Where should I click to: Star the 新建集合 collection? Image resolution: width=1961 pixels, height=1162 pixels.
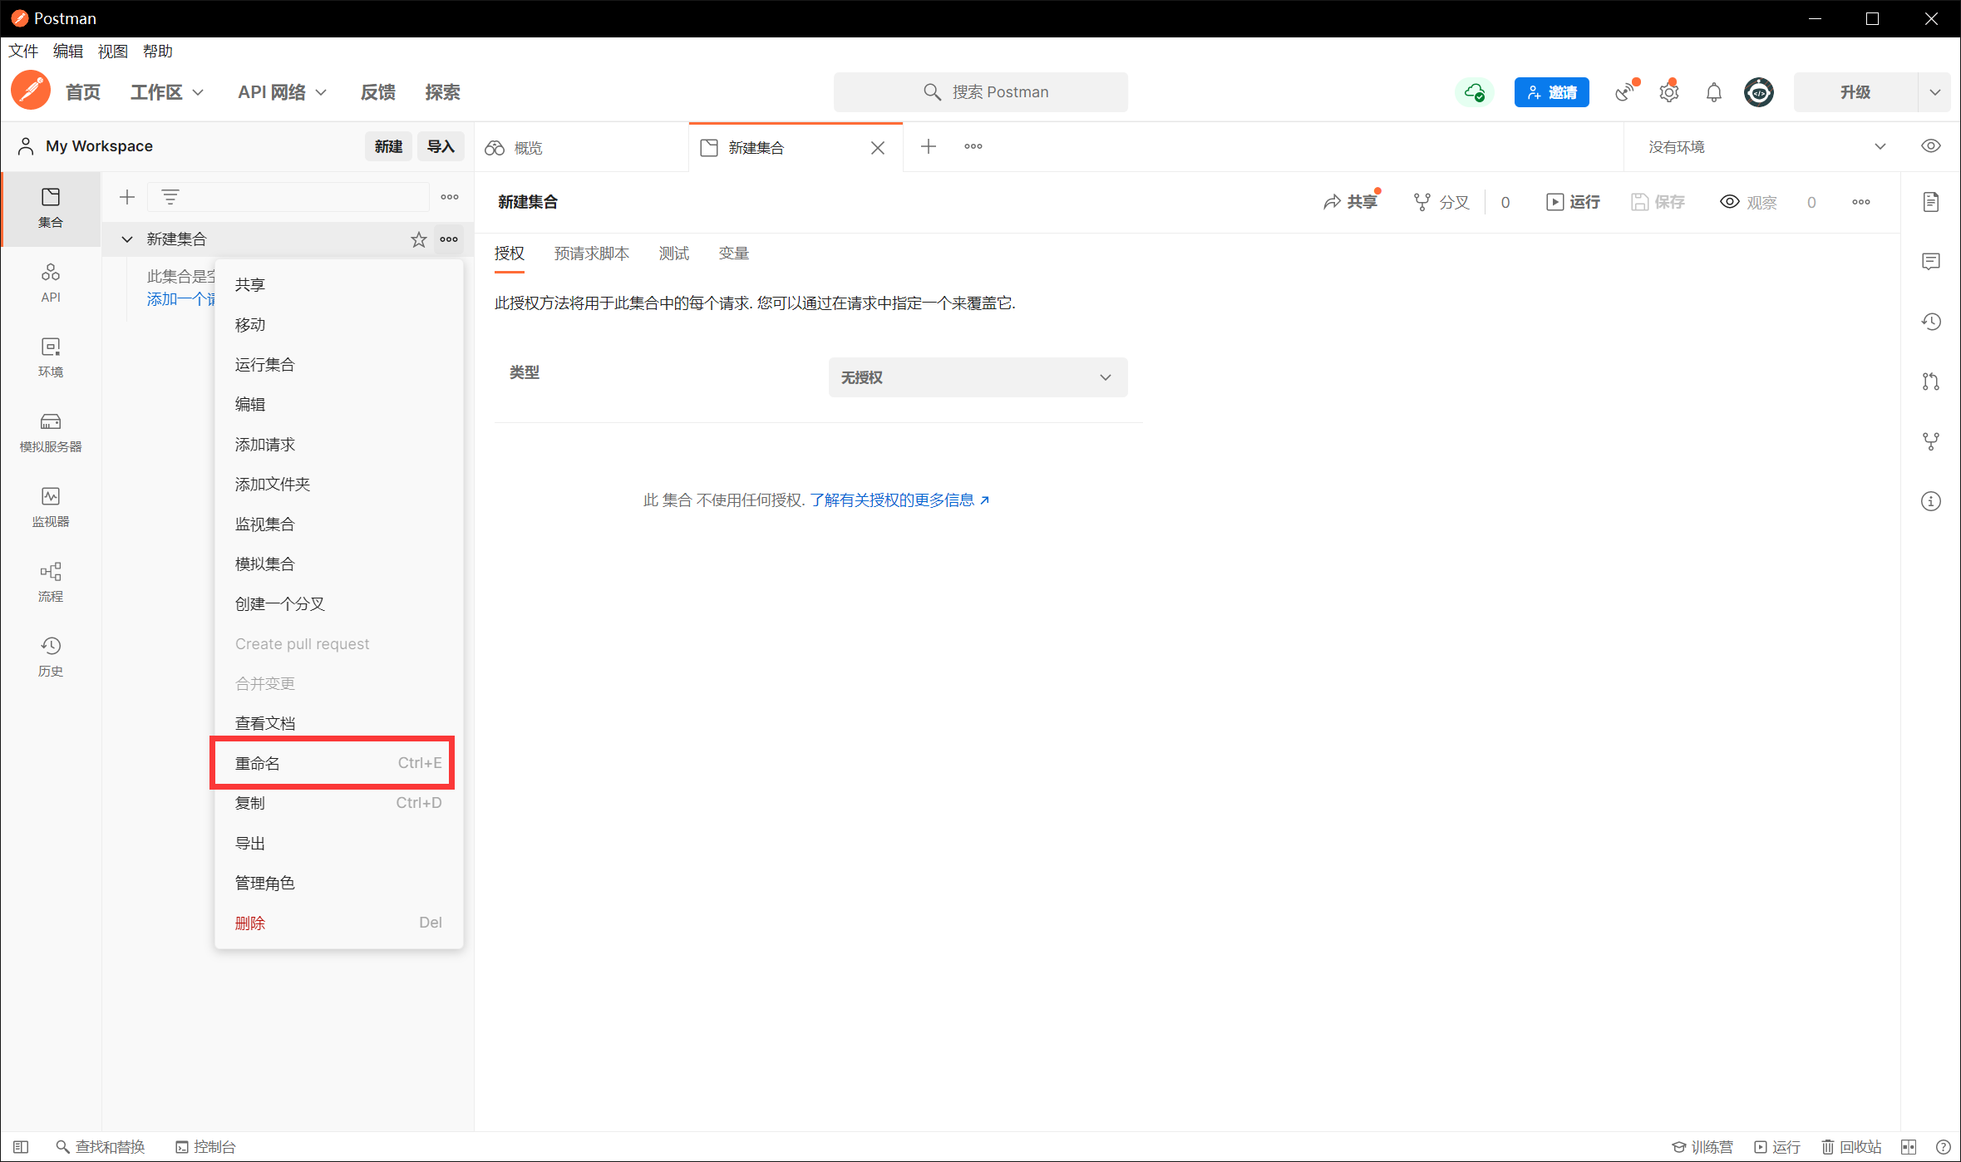tap(418, 239)
